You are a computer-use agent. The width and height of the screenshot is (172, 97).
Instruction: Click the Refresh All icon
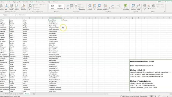coord(30,7)
